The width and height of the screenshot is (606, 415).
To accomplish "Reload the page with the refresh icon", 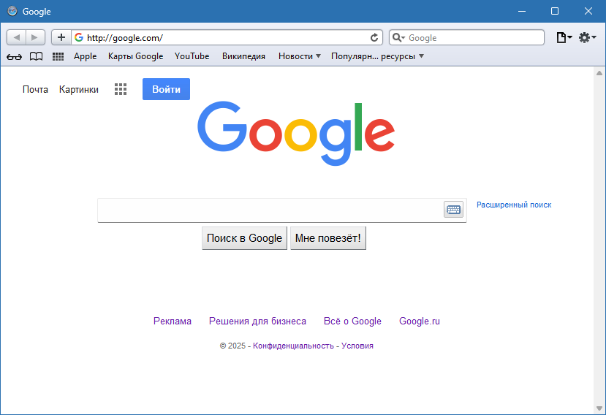I will [374, 37].
